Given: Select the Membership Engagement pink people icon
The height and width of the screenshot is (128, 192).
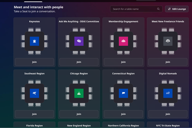Looking at the screenshot, I should (x=123, y=41).
